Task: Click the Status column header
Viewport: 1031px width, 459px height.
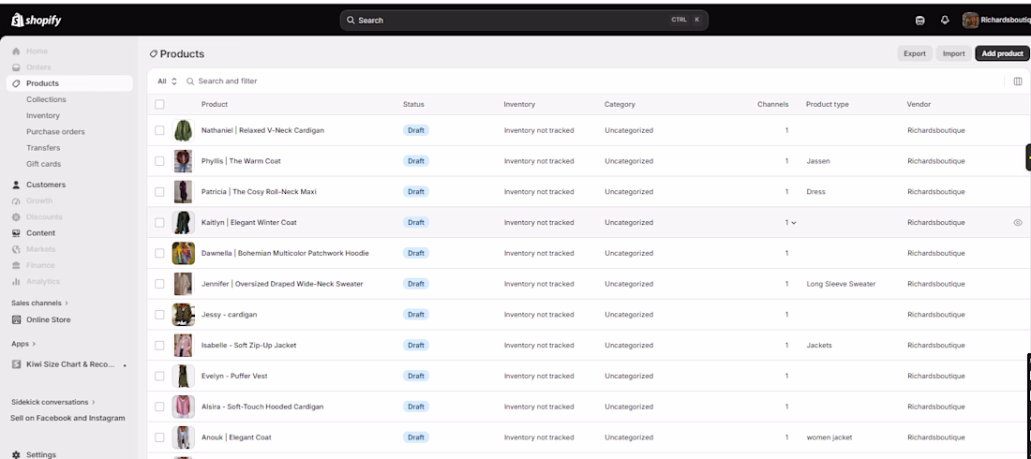Action: [x=413, y=104]
